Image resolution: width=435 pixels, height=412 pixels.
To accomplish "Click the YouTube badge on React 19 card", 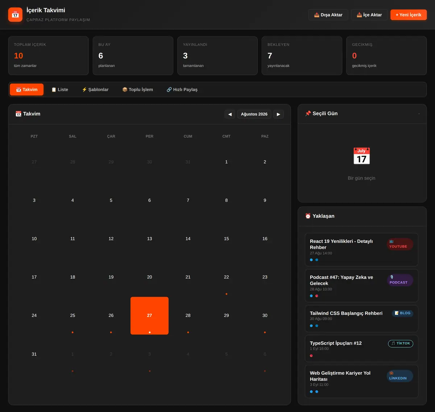I will tap(400, 244).
